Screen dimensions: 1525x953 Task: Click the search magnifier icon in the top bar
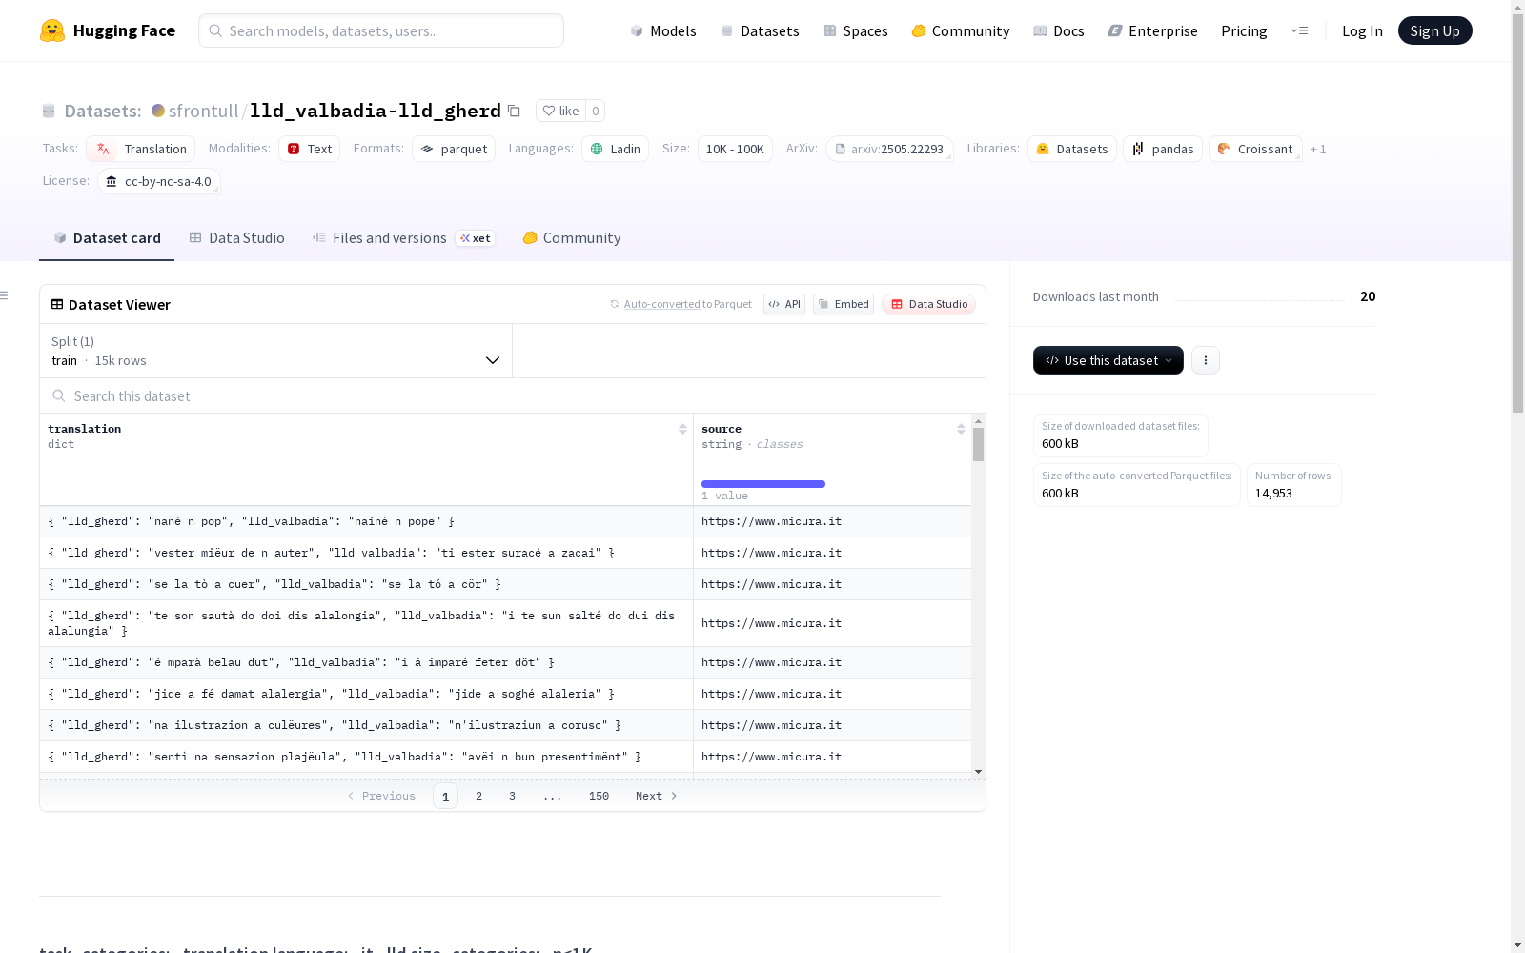[215, 30]
